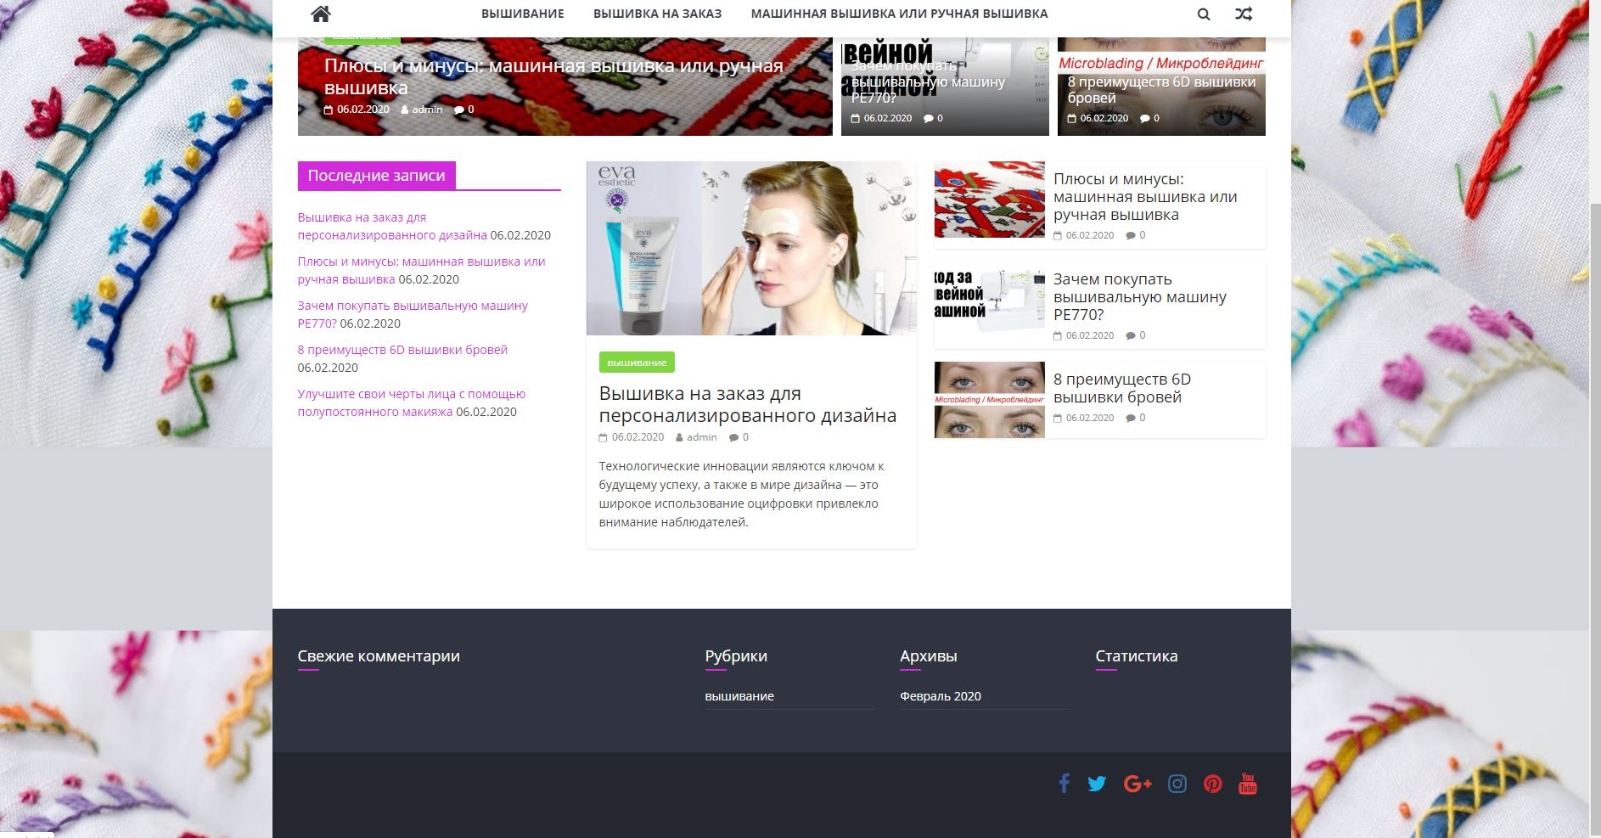
Task: Click comment icon under featured Плюсы и минусы banner
Action: point(459,110)
